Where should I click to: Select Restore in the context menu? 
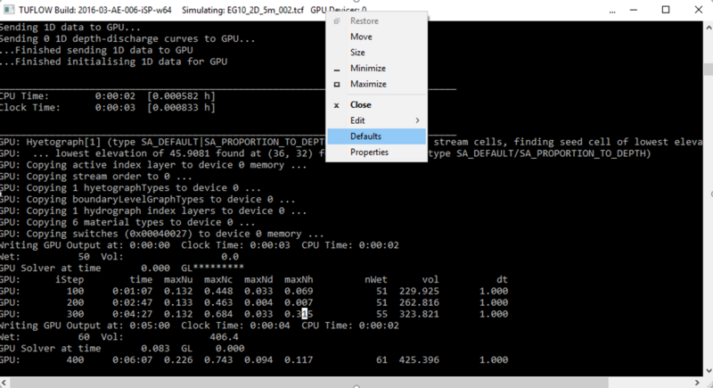tap(376, 21)
